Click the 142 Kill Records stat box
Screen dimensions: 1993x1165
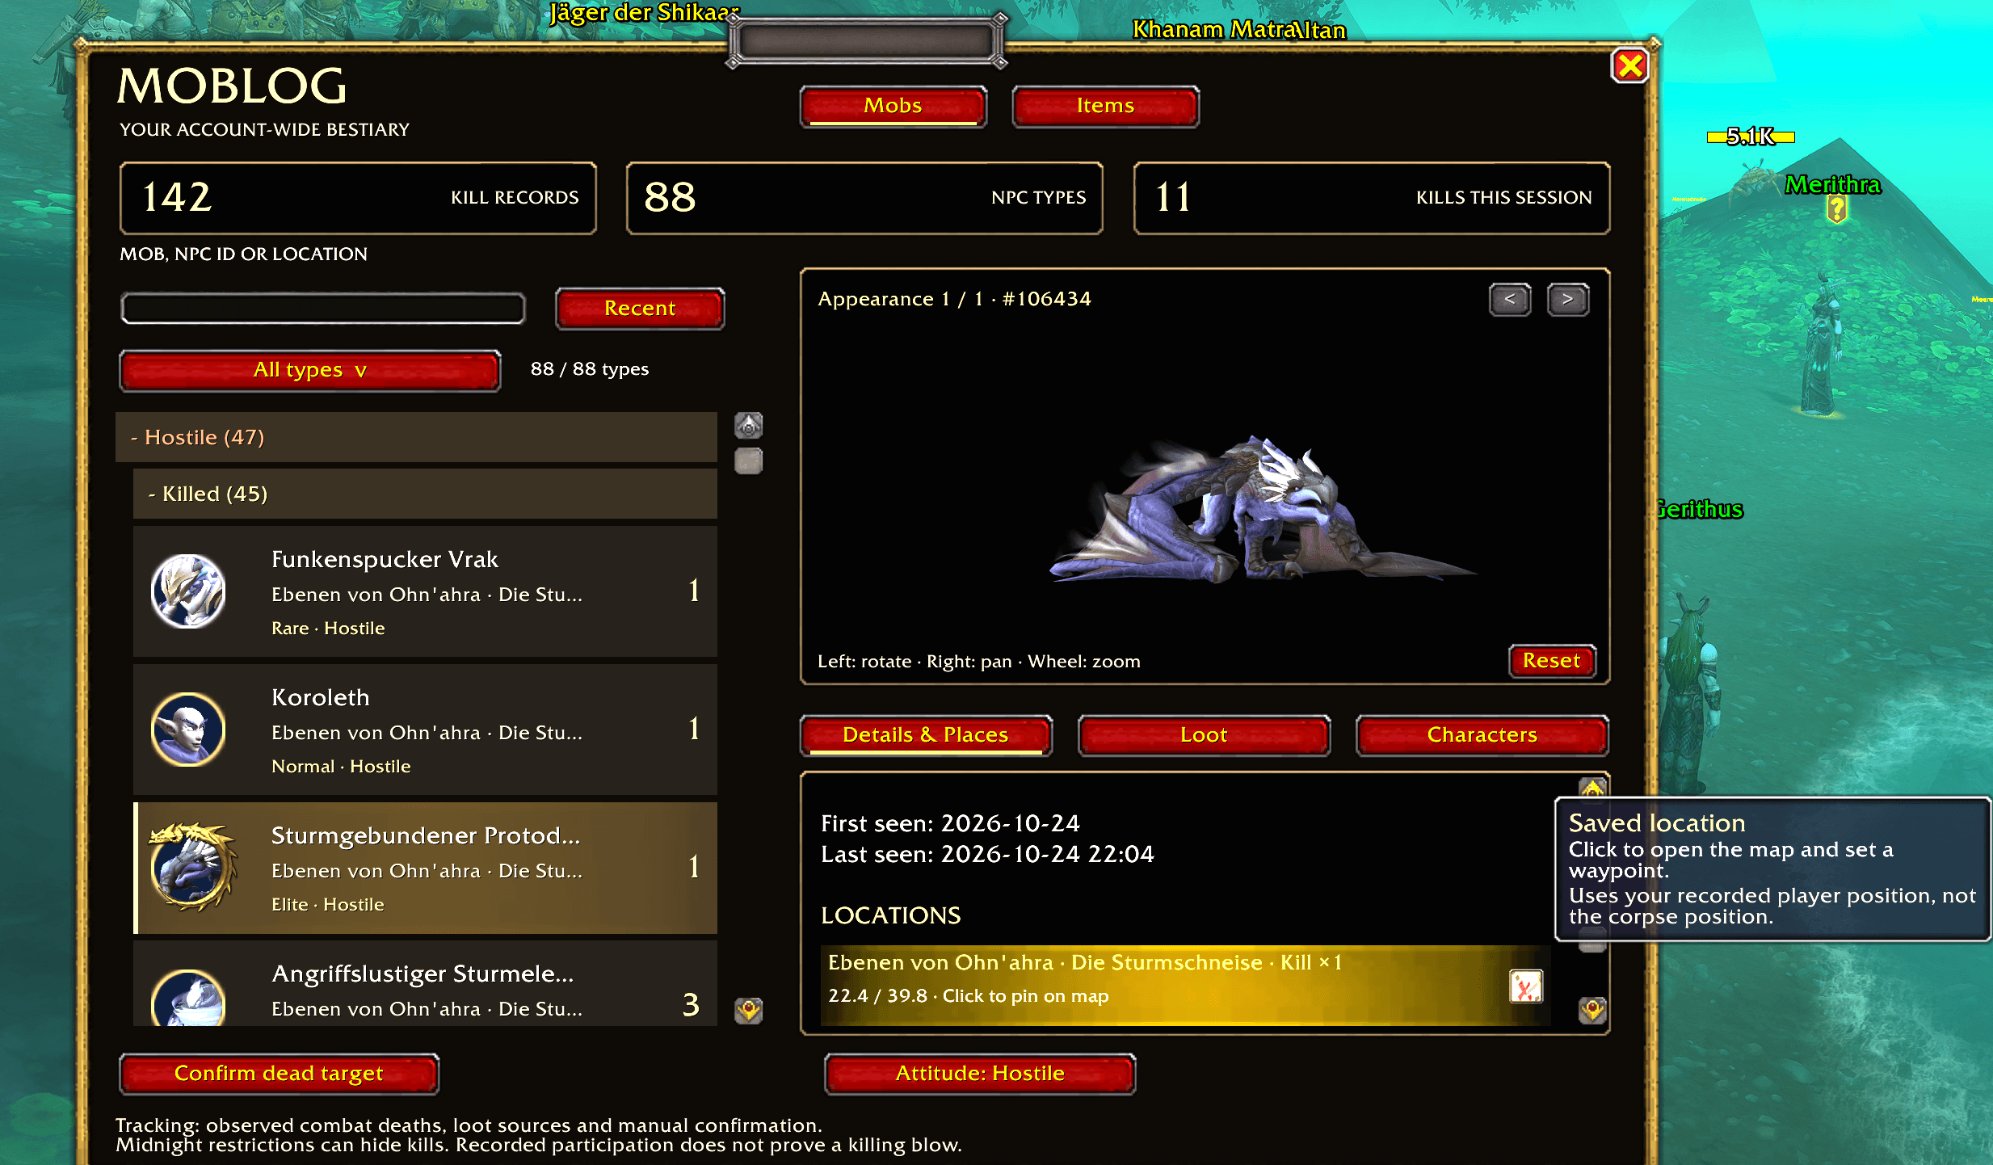[x=358, y=198]
